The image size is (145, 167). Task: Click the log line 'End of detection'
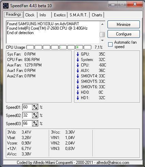click(20, 33)
